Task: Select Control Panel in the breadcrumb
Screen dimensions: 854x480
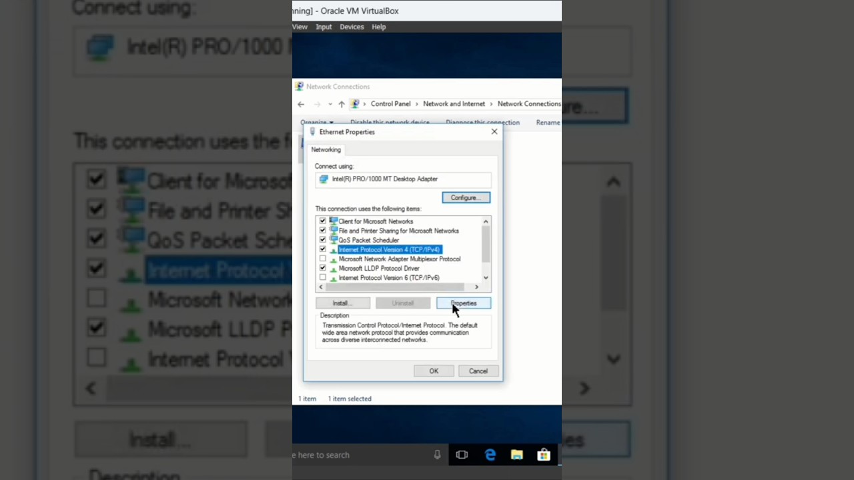Action: point(390,104)
